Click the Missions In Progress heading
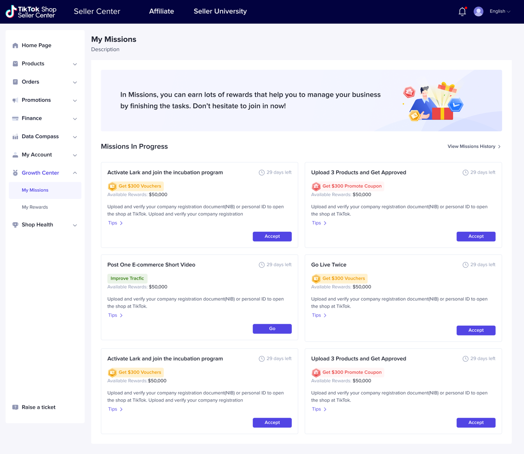 tap(134, 147)
